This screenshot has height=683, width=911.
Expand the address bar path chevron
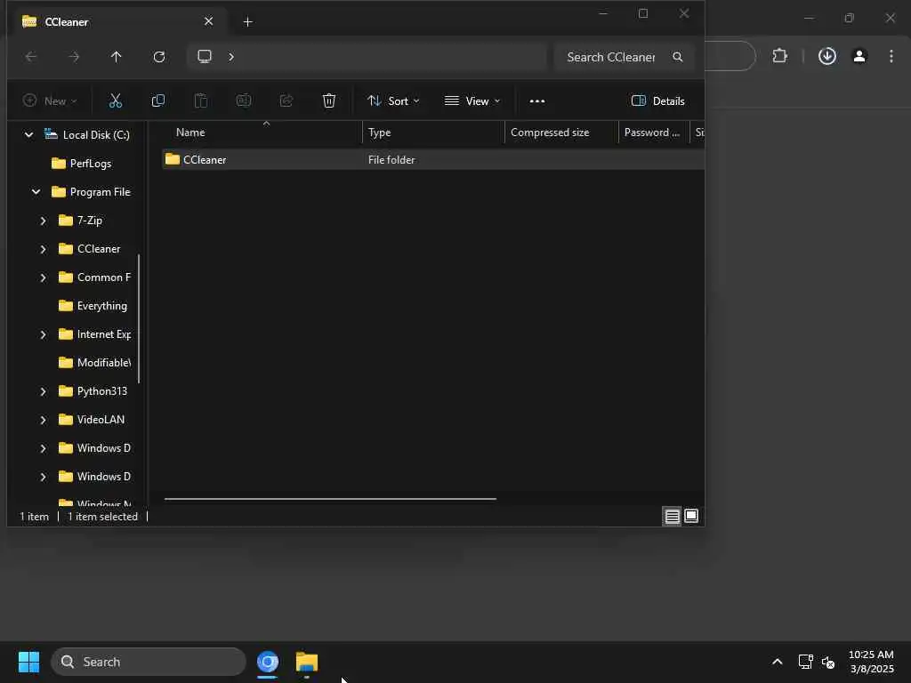[x=231, y=56]
